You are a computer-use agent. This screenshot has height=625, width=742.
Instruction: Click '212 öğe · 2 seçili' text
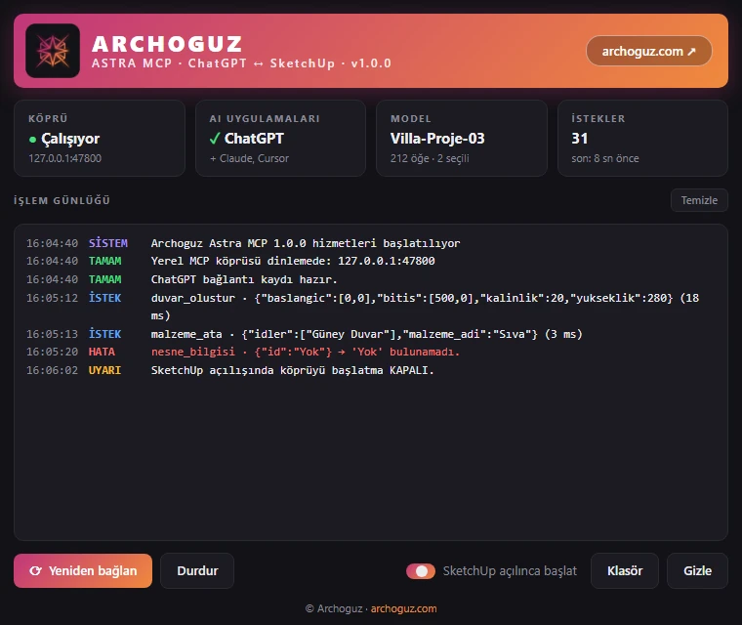pos(430,158)
